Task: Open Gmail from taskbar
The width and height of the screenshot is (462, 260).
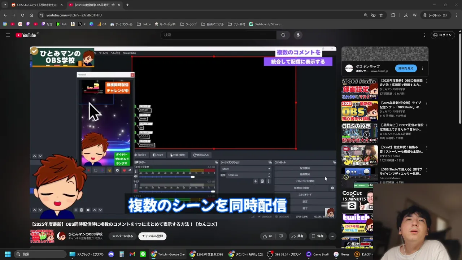Action: click(x=132, y=254)
